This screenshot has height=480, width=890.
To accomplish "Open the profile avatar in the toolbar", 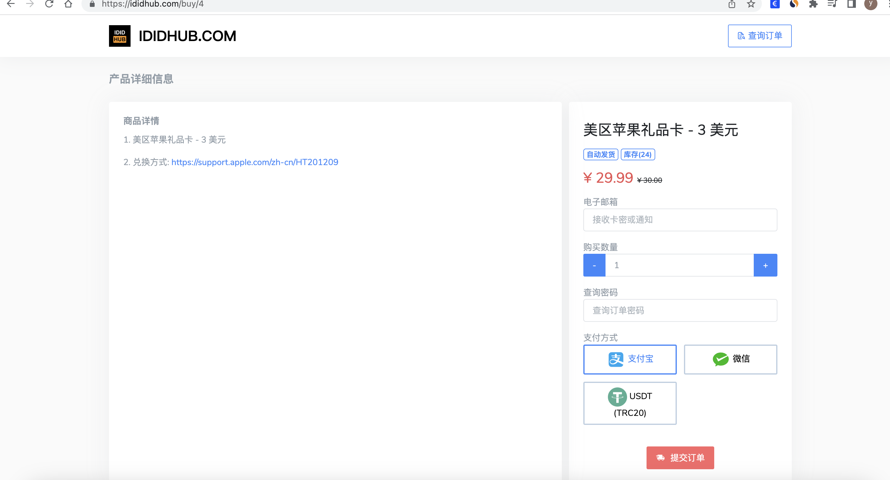I will (870, 4).
